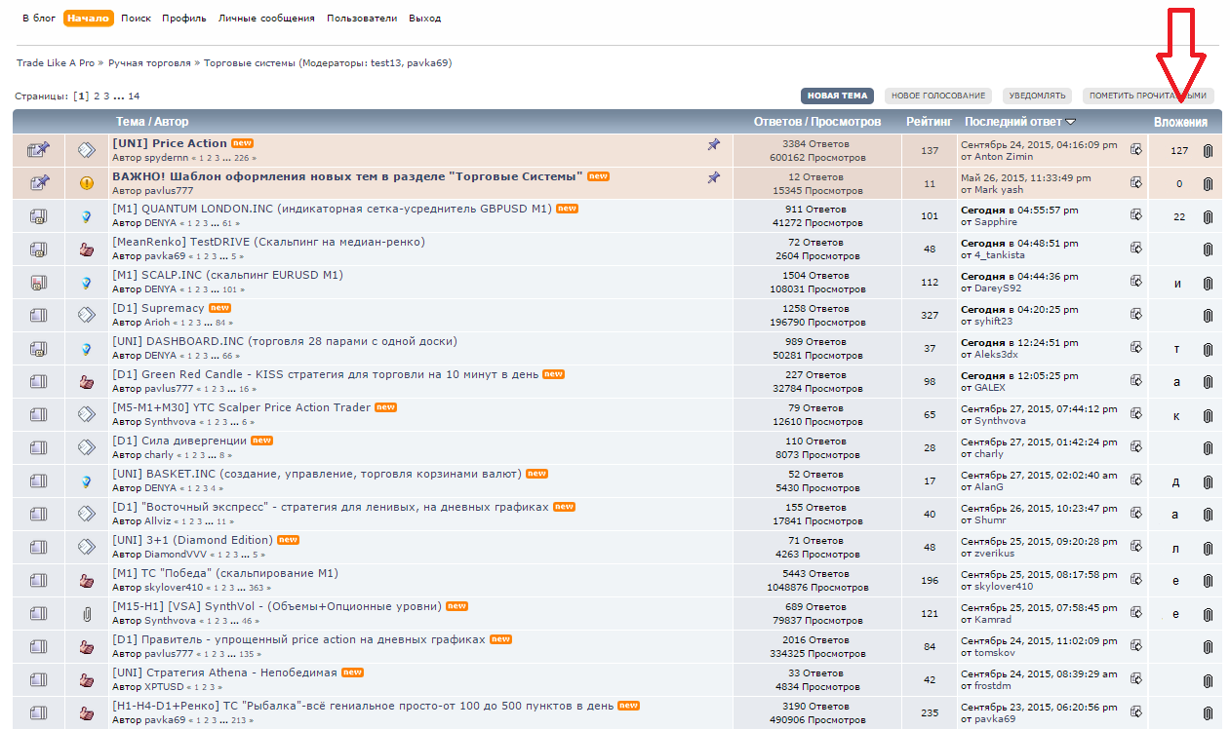Open Восточный экспресс topic
This screenshot has width=1230, height=730.
[331, 507]
